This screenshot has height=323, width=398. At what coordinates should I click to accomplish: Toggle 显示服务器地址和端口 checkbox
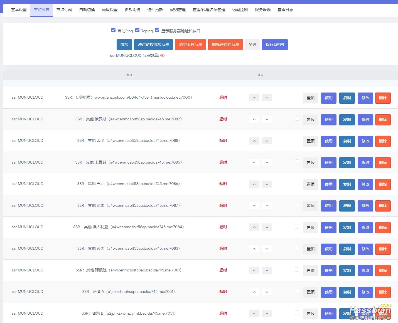tap(157, 30)
